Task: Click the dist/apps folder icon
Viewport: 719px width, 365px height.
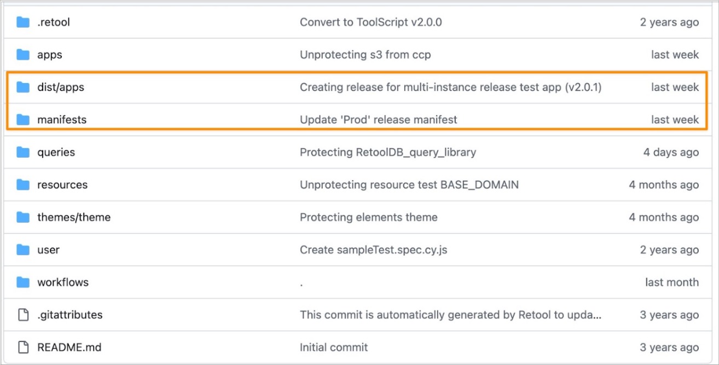Action: tap(22, 87)
